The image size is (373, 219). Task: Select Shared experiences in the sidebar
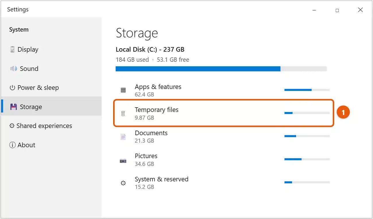pos(51,126)
